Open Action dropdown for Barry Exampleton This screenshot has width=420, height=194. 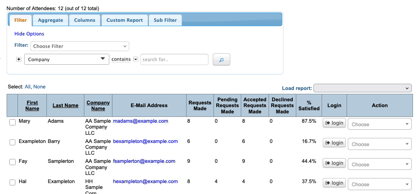click(379, 144)
